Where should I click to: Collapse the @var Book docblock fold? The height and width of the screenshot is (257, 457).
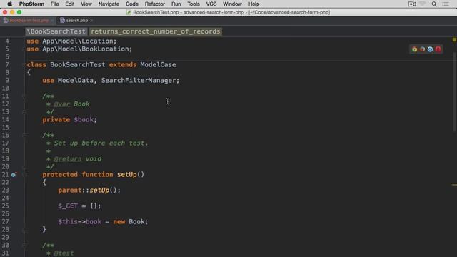24,96
